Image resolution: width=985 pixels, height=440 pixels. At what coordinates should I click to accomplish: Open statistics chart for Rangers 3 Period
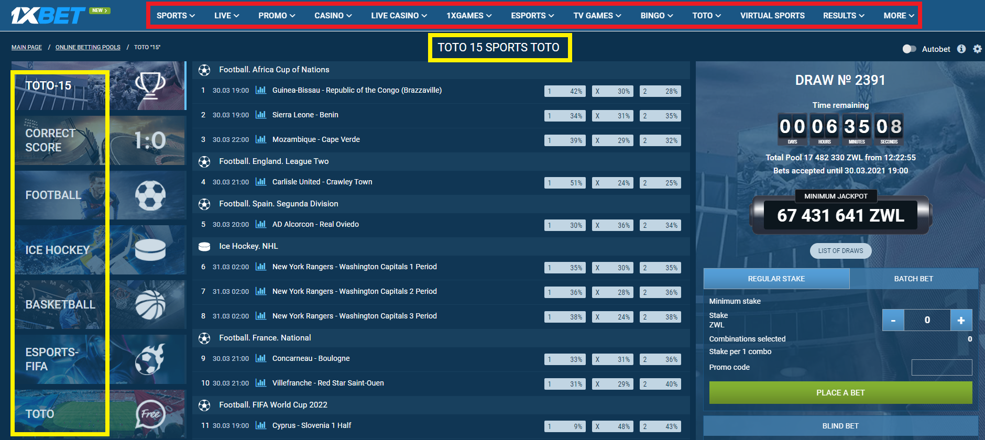click(x=261, y=316)
